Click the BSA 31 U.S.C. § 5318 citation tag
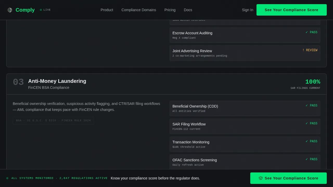 pyautogui.click(x=53, y=121)
